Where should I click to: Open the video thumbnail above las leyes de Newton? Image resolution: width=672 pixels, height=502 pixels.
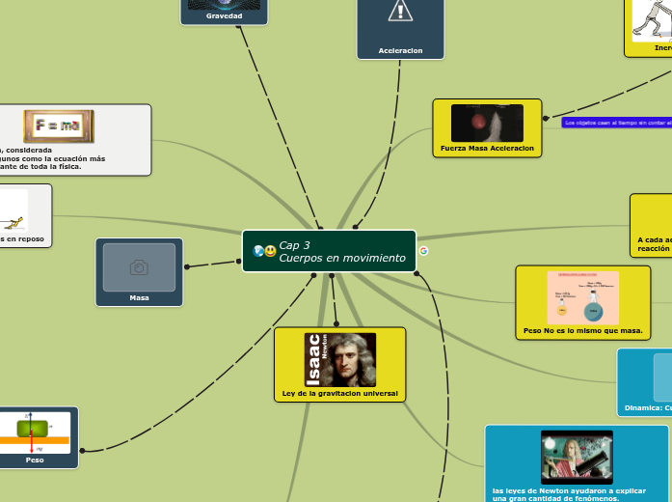coord(577,457)
